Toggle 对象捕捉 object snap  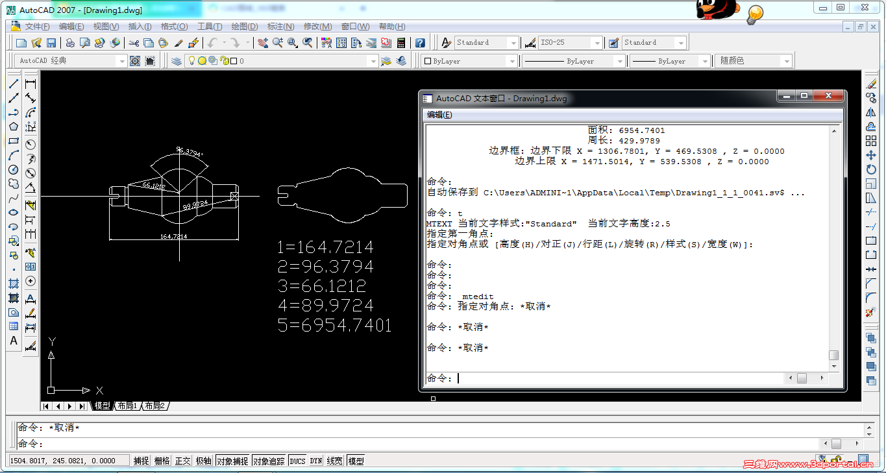tap(232, 461)
